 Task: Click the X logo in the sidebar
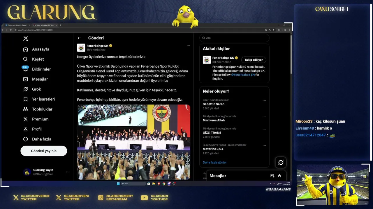pyautogui.click(x=26, y=38)
